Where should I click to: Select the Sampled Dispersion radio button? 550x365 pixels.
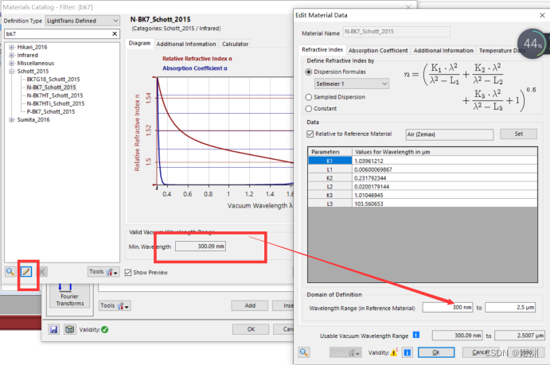(309, 97)
